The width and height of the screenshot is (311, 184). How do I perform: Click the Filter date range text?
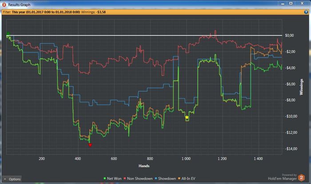tap(46, 12)
